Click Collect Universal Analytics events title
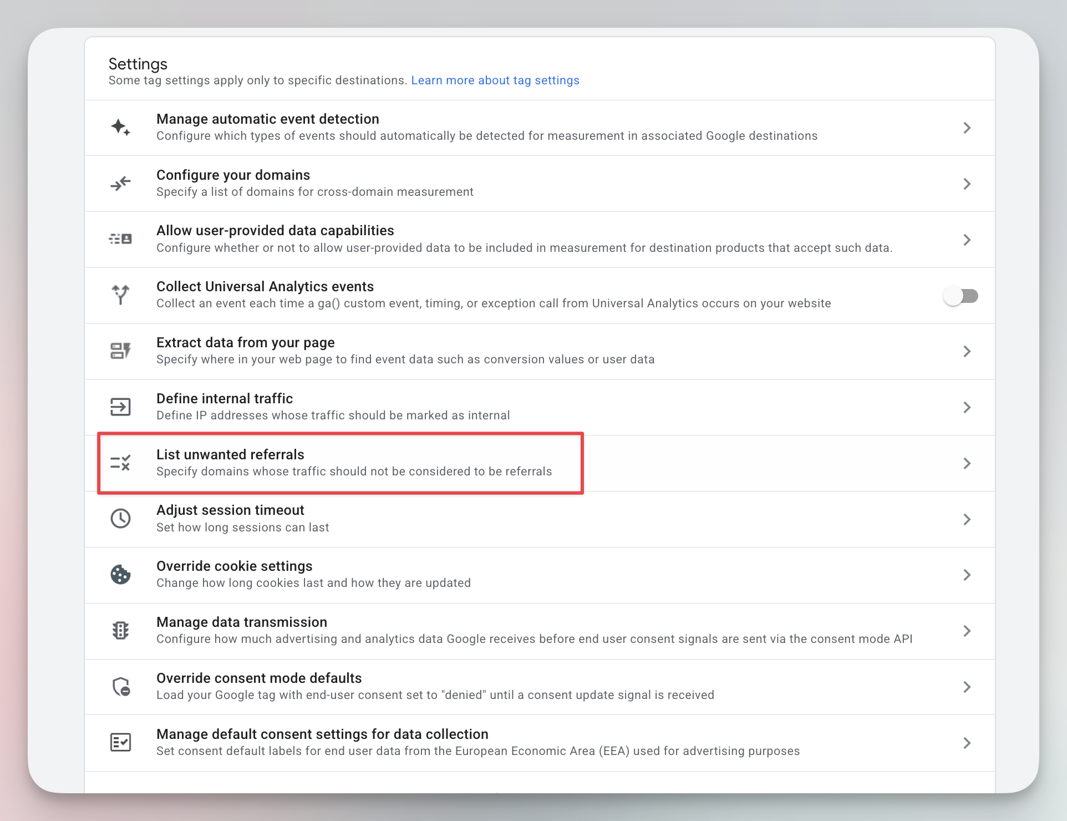1067x821 pixels. point(265,287)
